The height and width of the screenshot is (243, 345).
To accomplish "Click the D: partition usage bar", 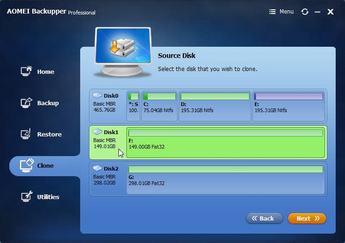I will [x=215, y=96].
